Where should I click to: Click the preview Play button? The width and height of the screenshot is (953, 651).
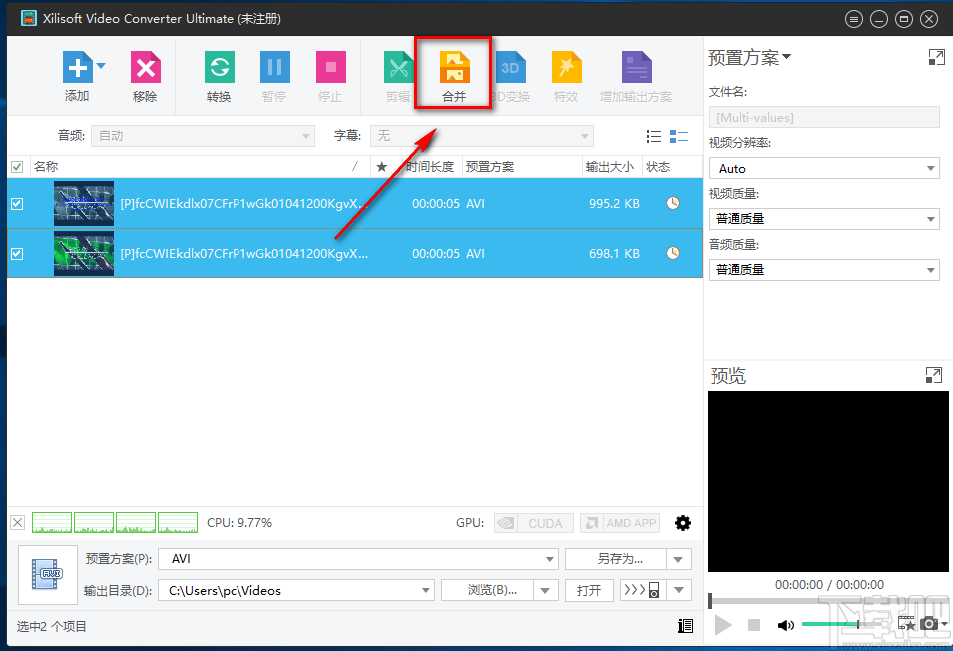(722, 625)
